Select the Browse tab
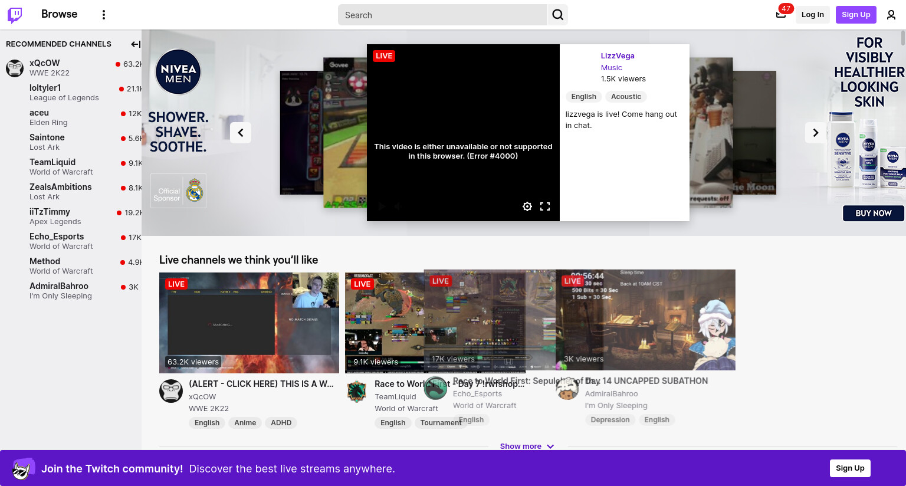This screenshot has height=486, width=906. (59, 14)
